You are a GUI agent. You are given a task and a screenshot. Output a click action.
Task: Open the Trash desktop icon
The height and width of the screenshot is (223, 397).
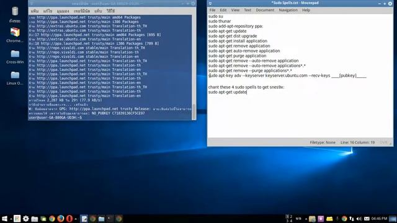(15, 15)
